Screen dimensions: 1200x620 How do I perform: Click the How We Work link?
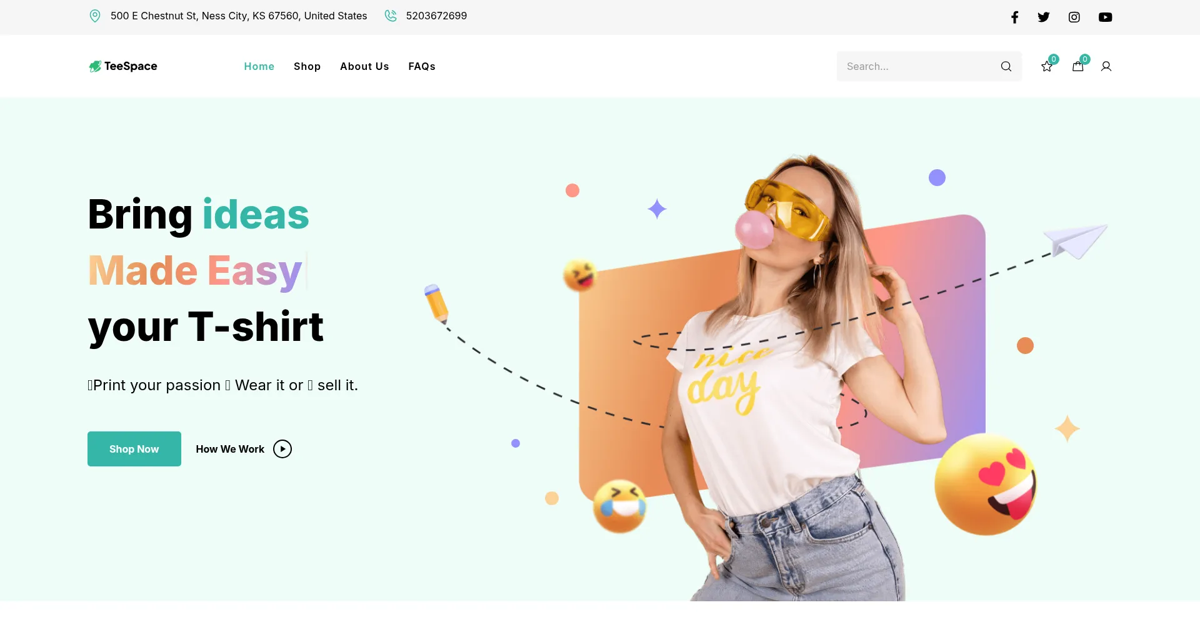click(x=230, y=449)
